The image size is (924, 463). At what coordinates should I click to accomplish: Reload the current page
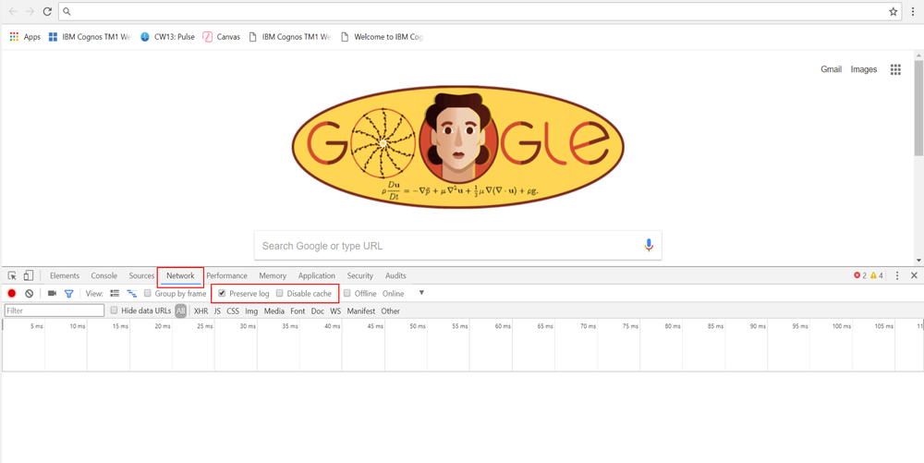47,12
